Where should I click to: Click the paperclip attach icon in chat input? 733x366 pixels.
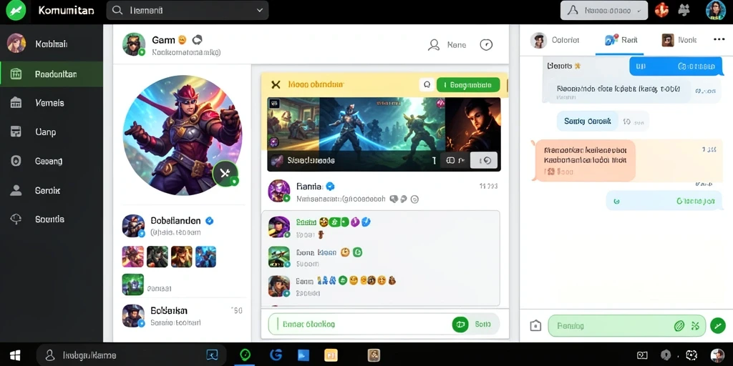pos(679,326)
